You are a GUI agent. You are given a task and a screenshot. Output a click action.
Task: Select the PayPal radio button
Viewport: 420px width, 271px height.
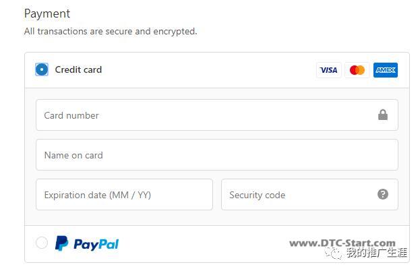click(42, 243)
